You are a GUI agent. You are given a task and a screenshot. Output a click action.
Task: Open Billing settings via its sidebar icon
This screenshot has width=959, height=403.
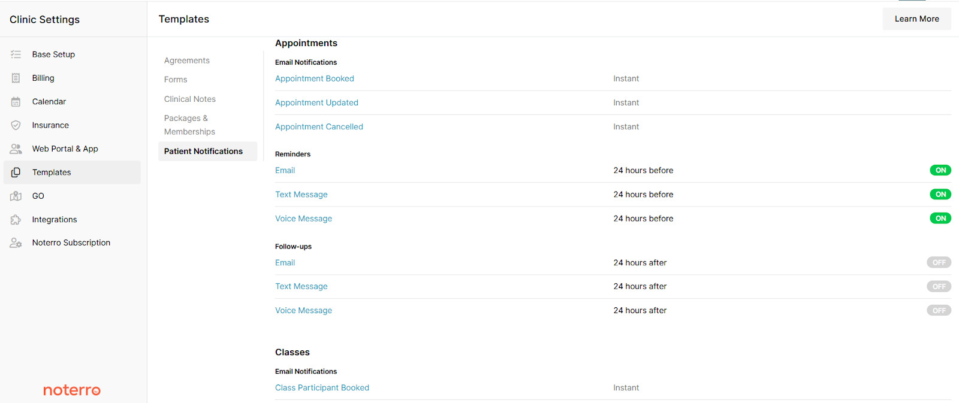pyautogui.click(x=16, y=77)
